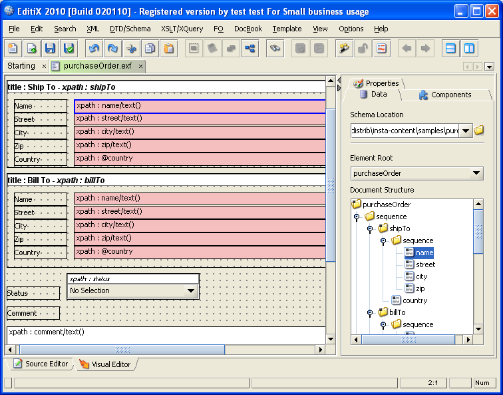Click the Status label component
The height and width of the screenshot is (395, 503).
pos(33,293)
